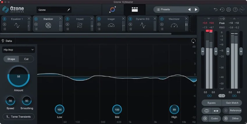247x124 pixels.
Task: Solo the Stabilizer module
Action: tap(36, 25)
